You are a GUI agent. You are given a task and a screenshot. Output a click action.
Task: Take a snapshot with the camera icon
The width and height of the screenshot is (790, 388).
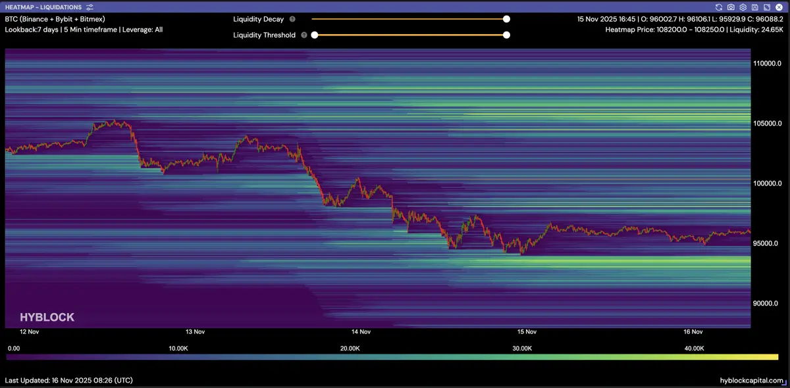click(x=731, y=7)
